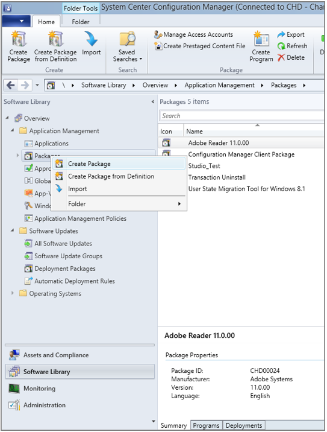Collapse the Software Updates tree node
327x432 pixels.
[13, 230]
